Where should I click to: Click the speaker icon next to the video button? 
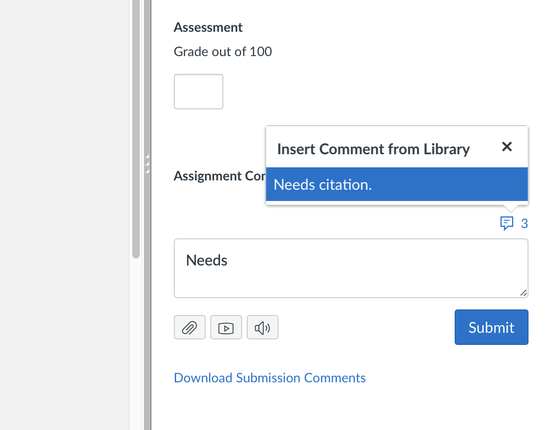262,327
